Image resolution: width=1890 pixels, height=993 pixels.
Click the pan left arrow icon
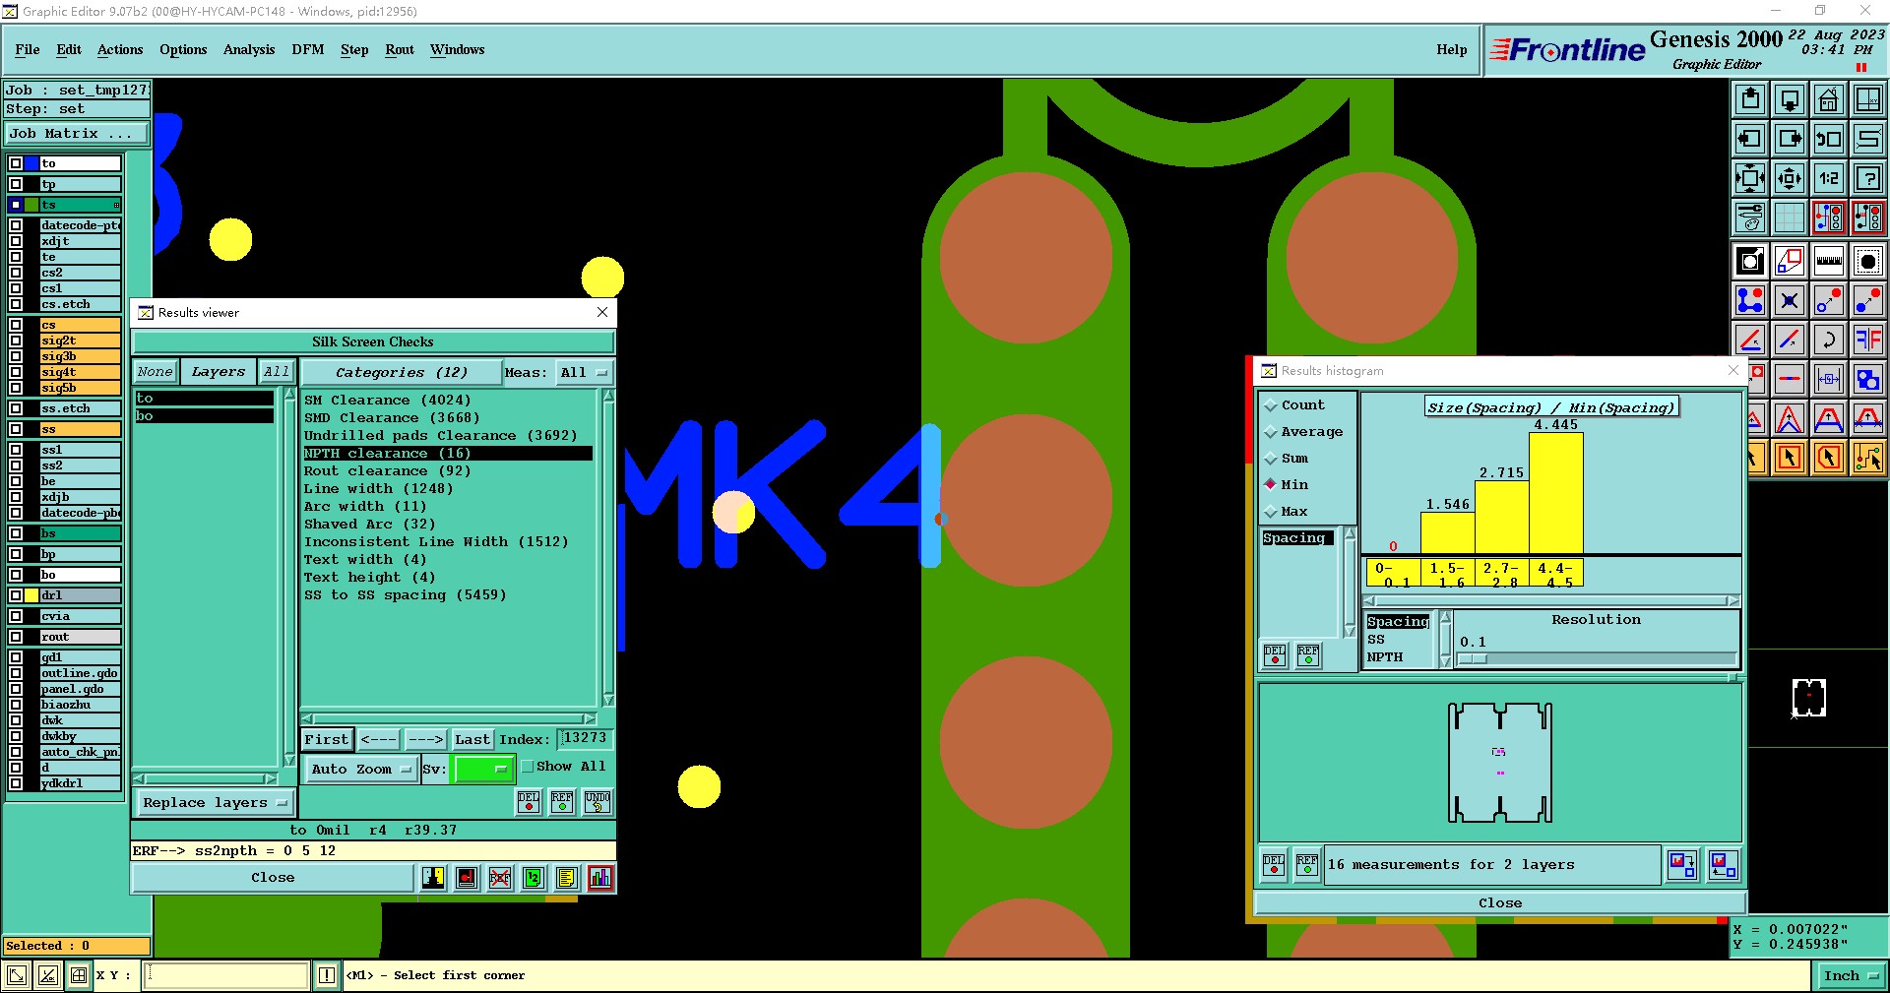[1750, 139]
